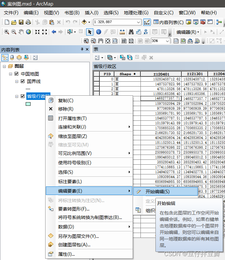Close the 内容列表 panel with X
Screen dimensions: 225x260
click(x=87, y=49)
